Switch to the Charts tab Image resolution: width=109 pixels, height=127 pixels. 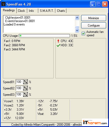pyautogui.click(x=61, y=11)
